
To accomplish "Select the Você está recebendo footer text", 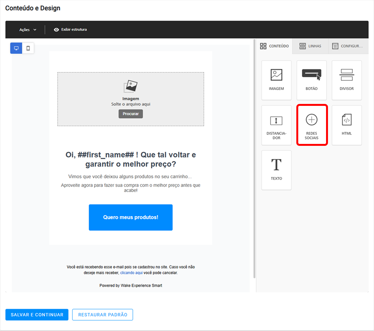I will 131,270.
